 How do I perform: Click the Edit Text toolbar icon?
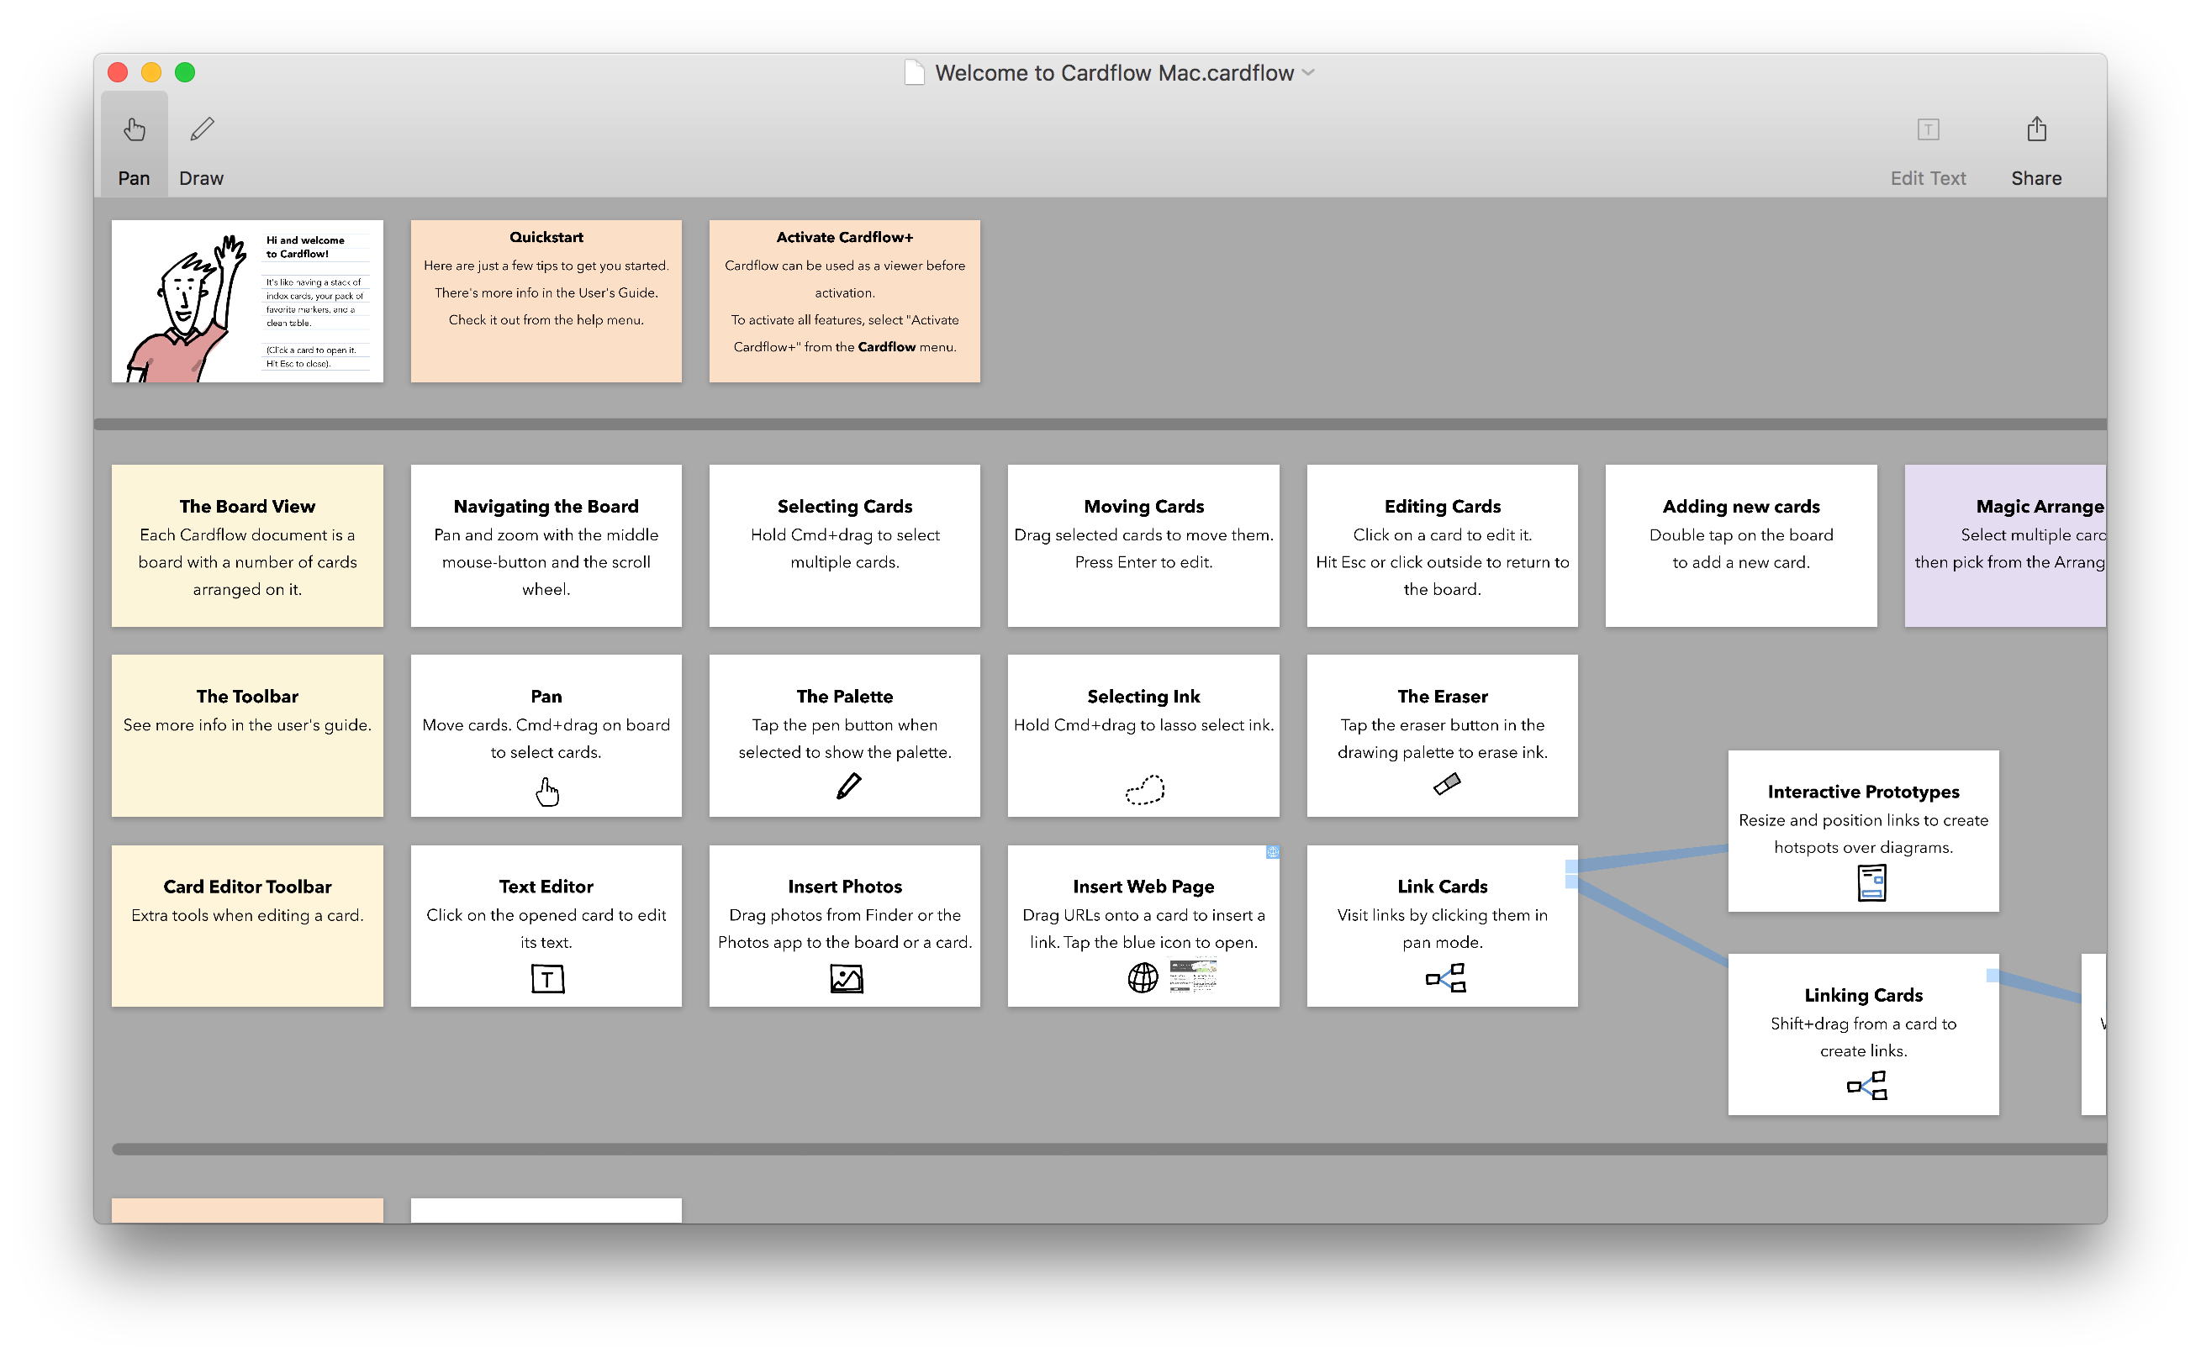click(x=1924, y=129)
